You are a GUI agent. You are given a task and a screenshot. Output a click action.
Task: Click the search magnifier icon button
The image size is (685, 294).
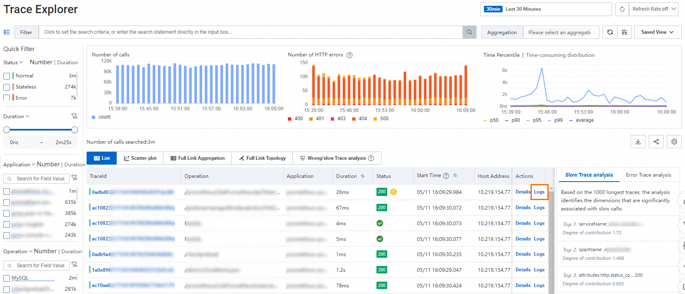(x=469, y=32)
